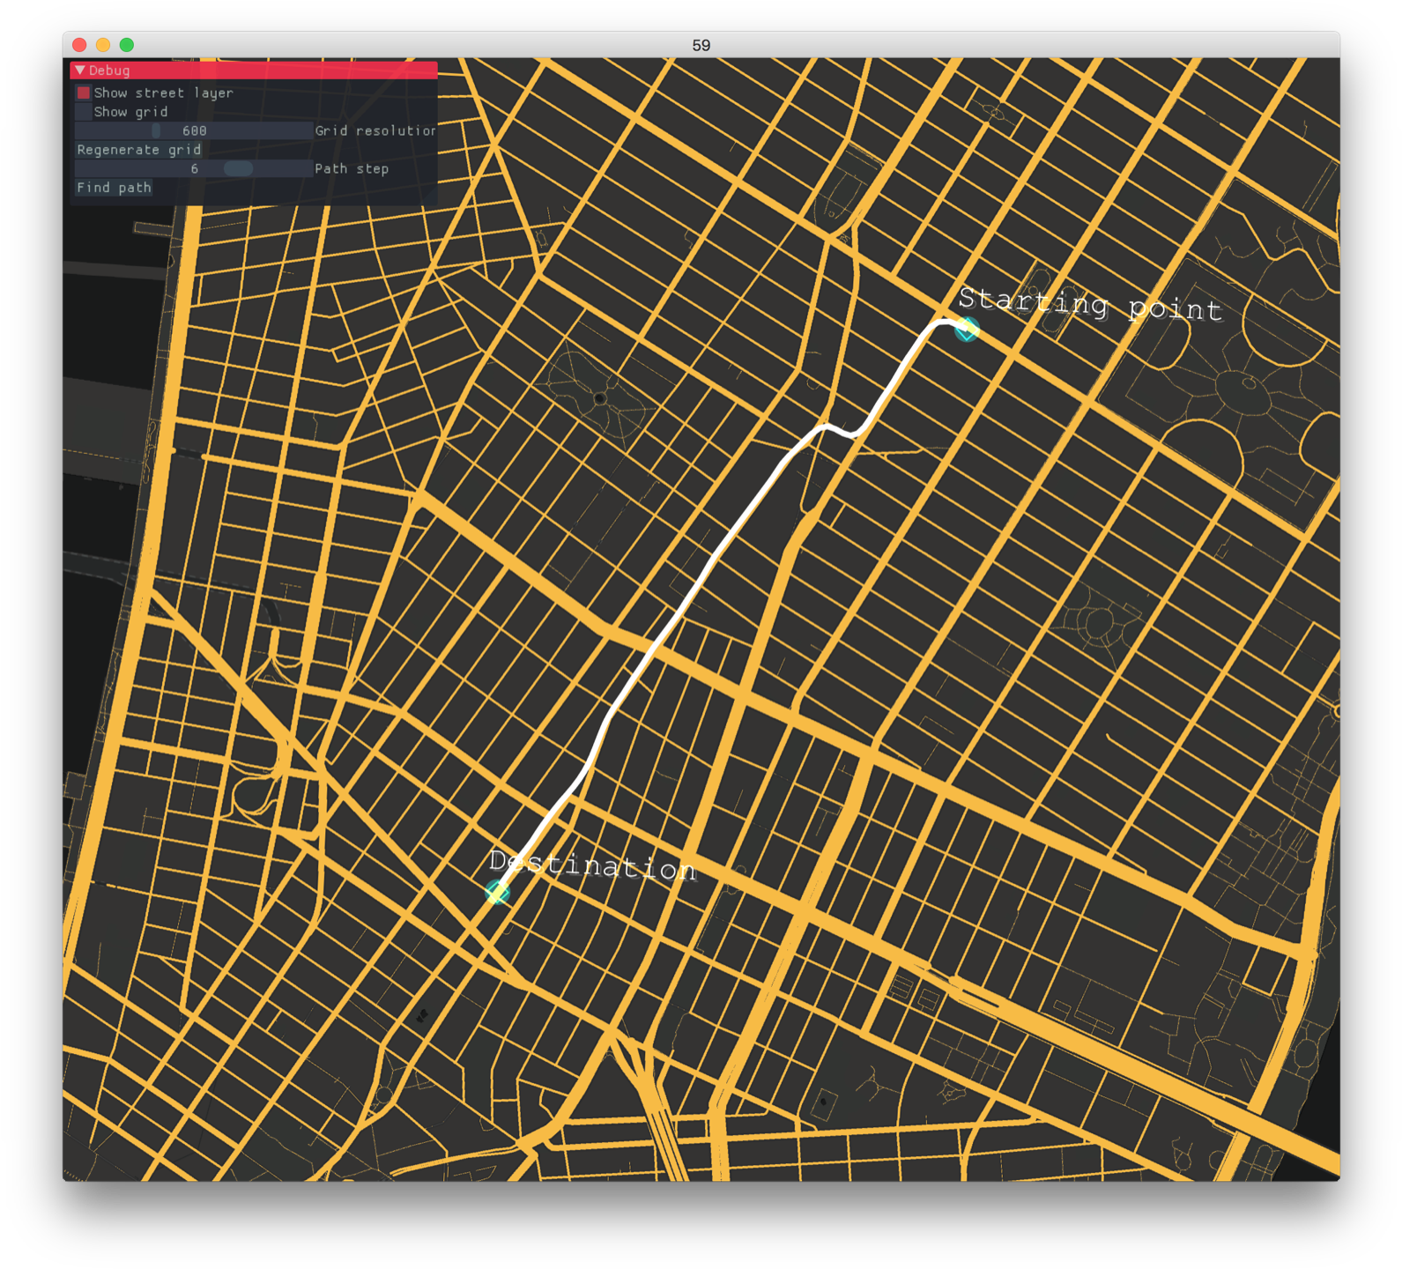1402x1269 pixels.
Task: Click the window title "59"
Action: (x=701, y=45)
